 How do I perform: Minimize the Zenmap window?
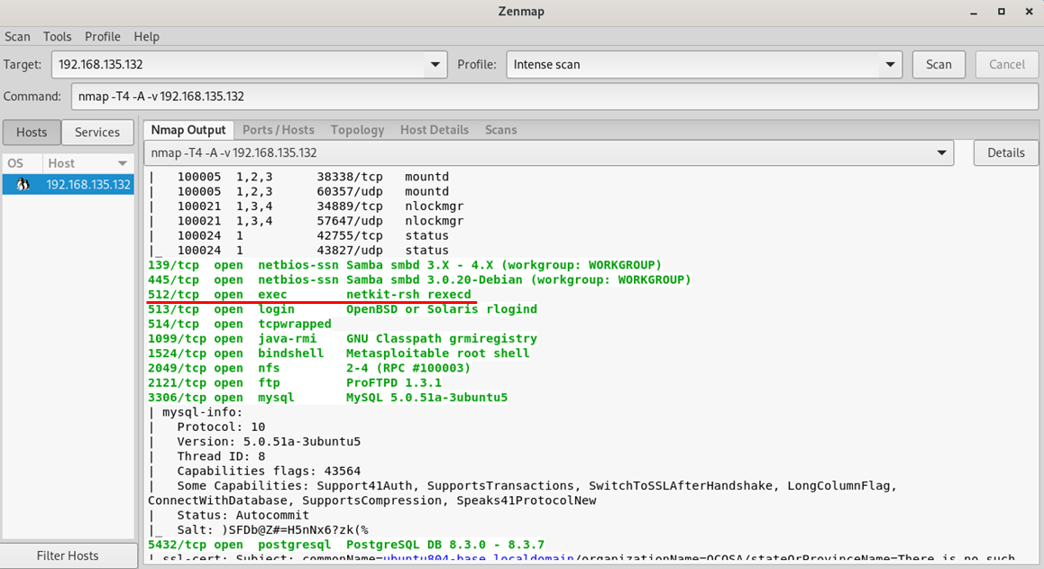tap(974, 12)
